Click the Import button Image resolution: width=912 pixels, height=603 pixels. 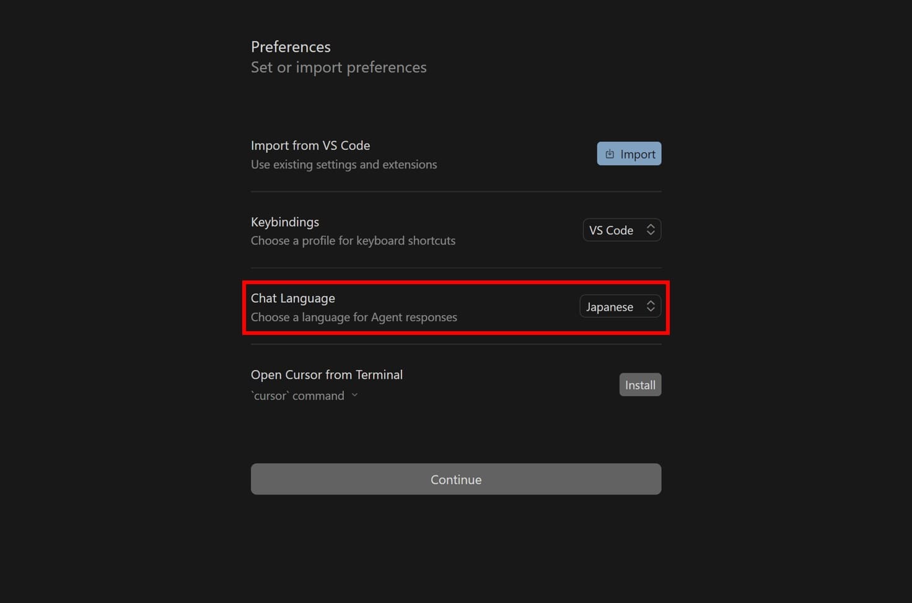629,154
